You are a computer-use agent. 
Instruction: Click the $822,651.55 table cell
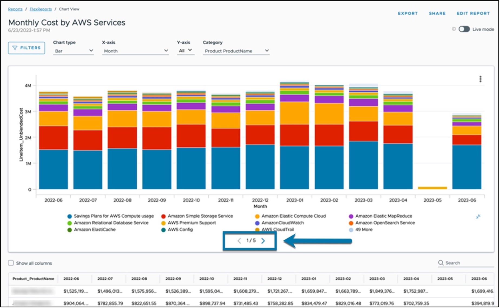pos(144,303)
